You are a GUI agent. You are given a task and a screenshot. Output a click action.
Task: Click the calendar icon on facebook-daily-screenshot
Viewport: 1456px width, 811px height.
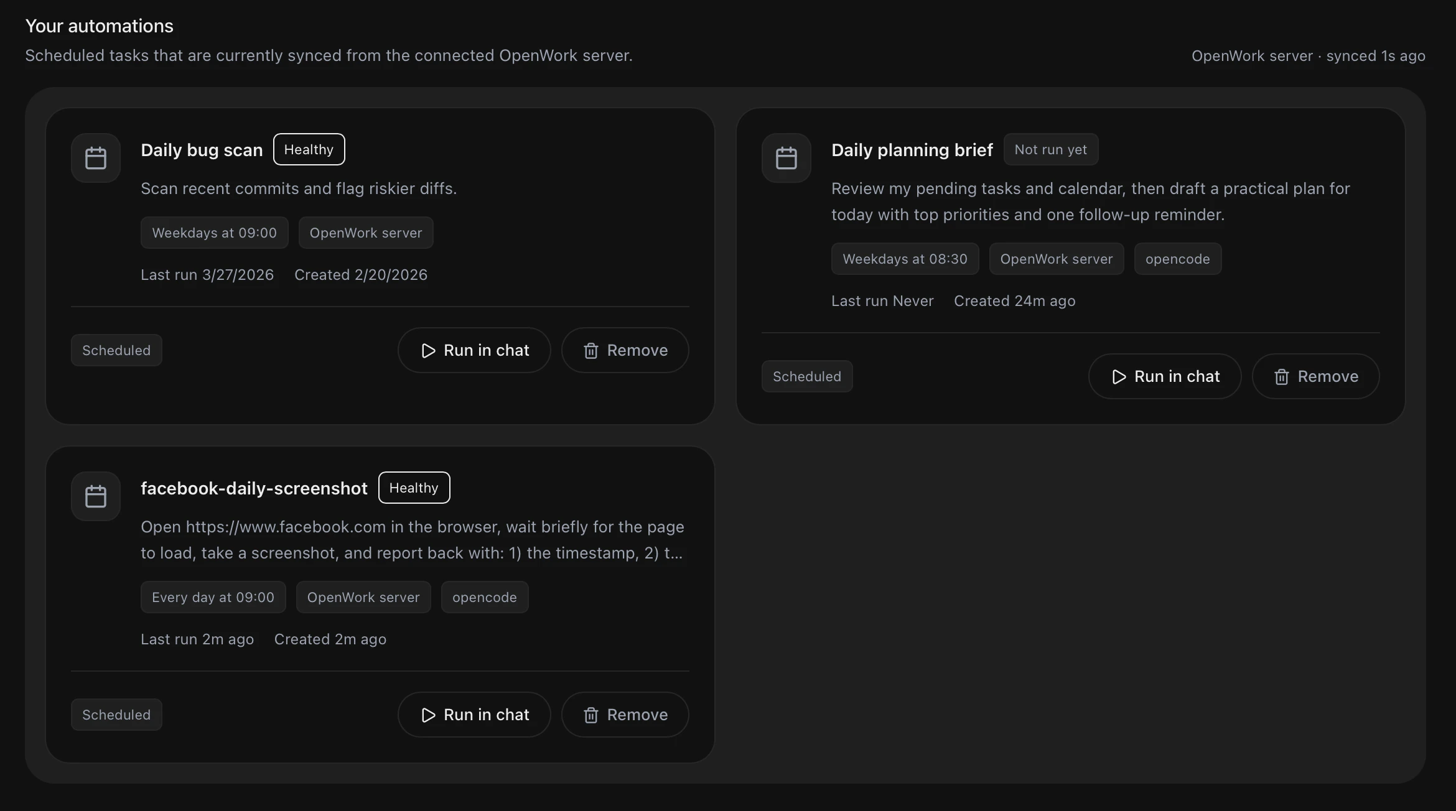pyautogui.click(x=95, y=496)
